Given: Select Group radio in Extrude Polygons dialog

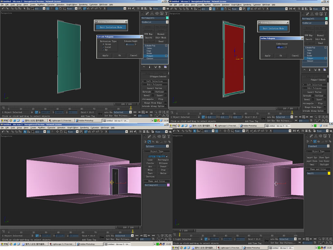Looking at the screenshot, I should [103, 44].
